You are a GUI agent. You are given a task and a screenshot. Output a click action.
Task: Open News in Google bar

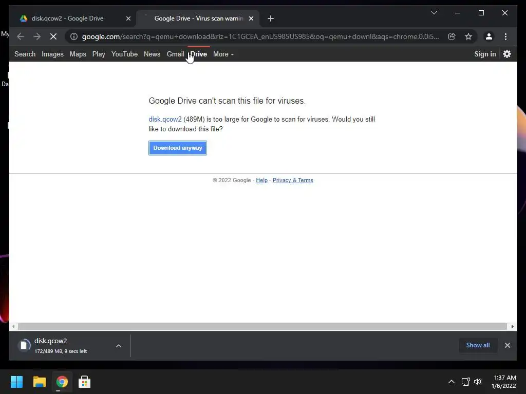tap(152, 54)
